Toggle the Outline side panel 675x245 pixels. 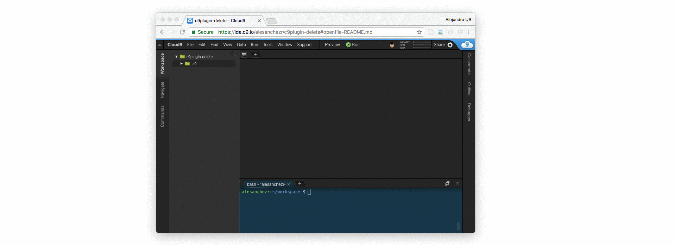pos(469,89)
